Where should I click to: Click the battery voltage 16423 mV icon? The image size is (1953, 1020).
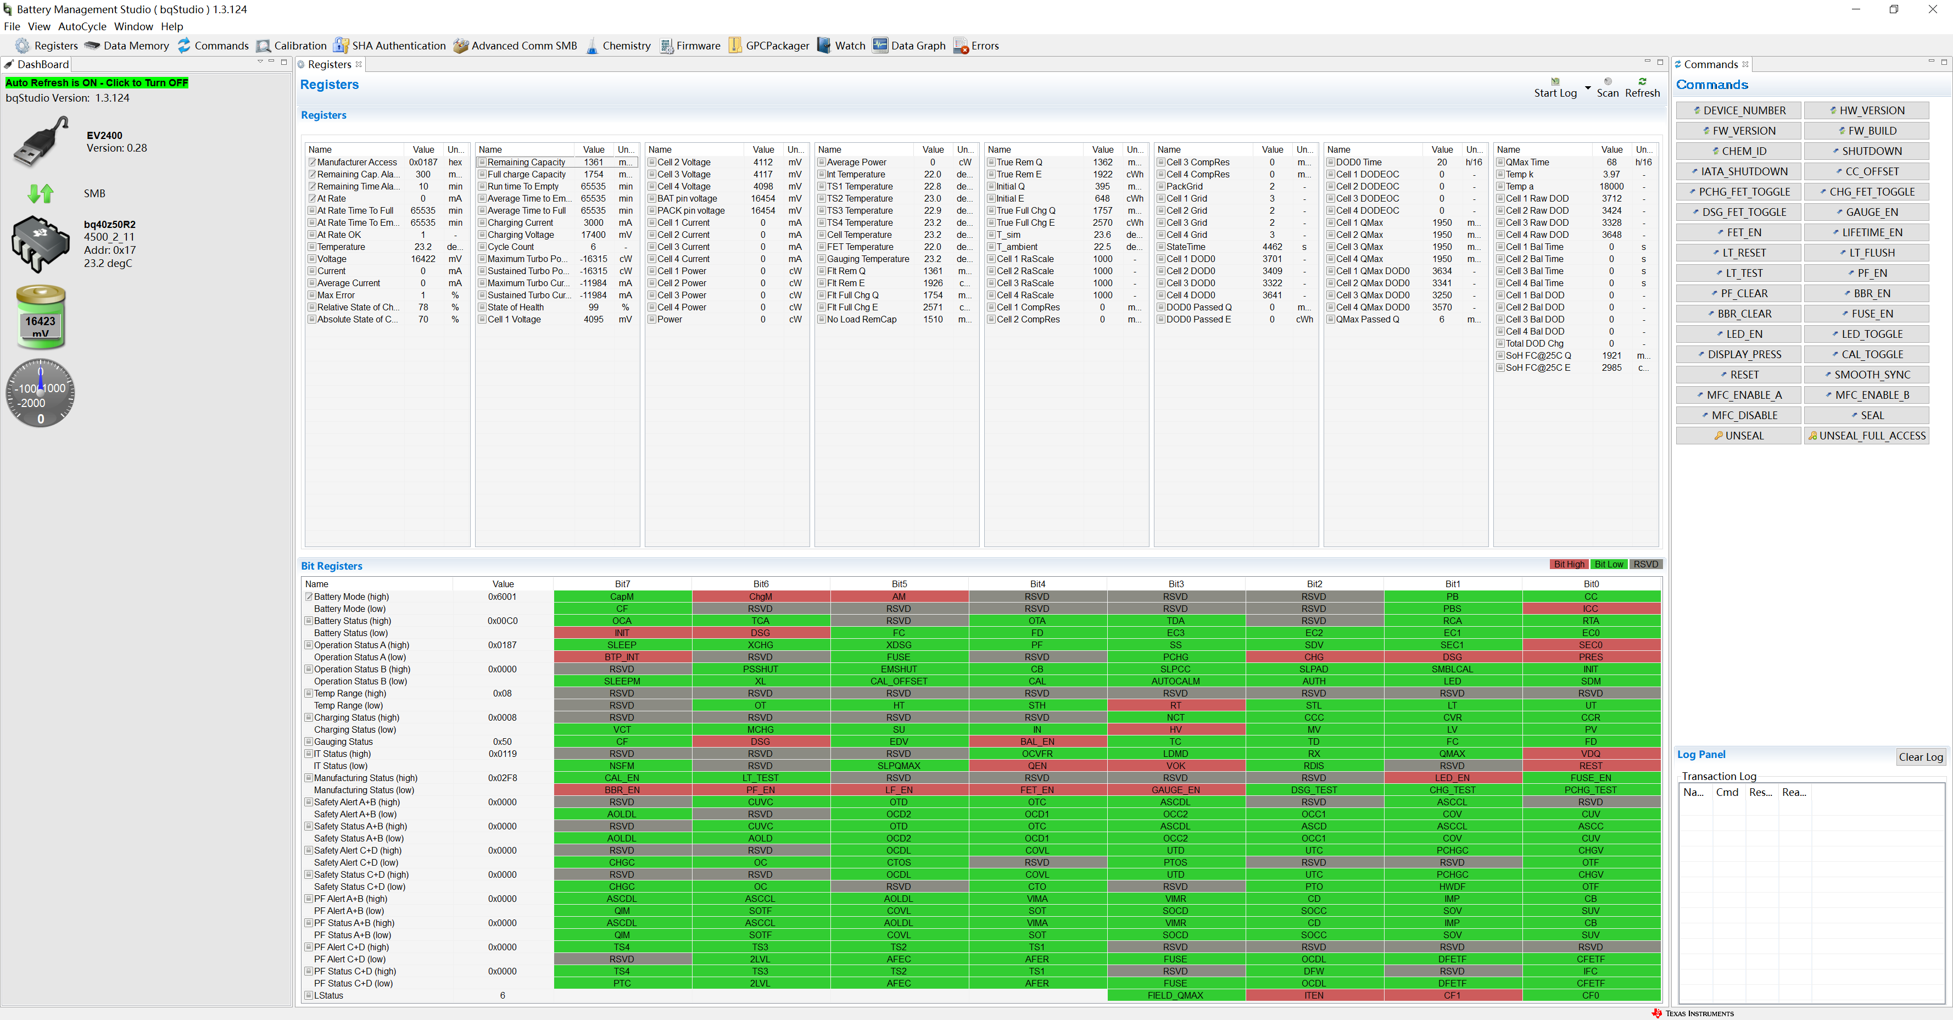(x=41, y=316)
